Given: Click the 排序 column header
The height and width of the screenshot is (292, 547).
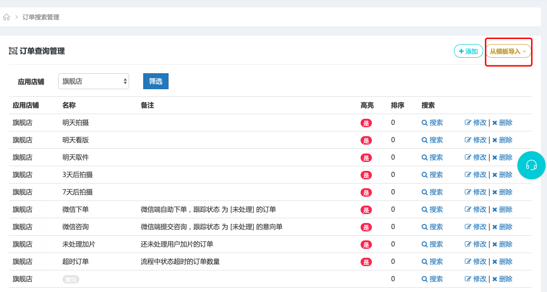Looking at the screenshot, I should (397, 106).
